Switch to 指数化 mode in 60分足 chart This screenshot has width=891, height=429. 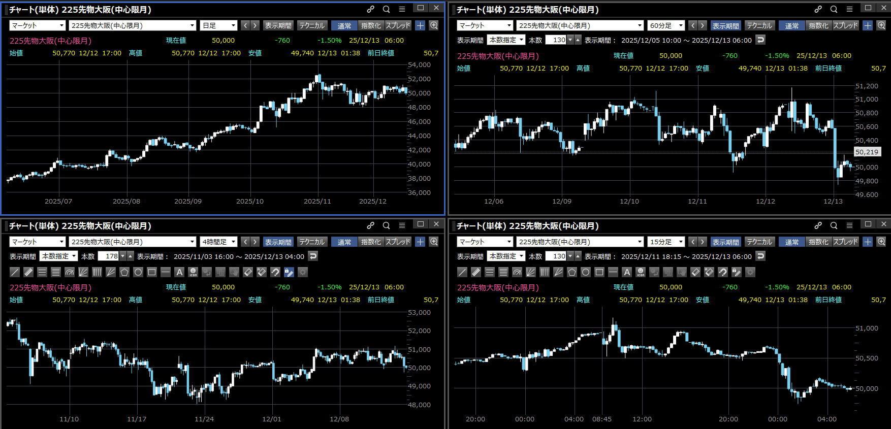click(x=818, y=25)
